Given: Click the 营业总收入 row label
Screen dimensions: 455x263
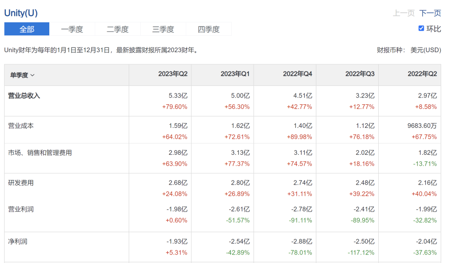Looking at the screenshot, I should [x=24, y=96].
